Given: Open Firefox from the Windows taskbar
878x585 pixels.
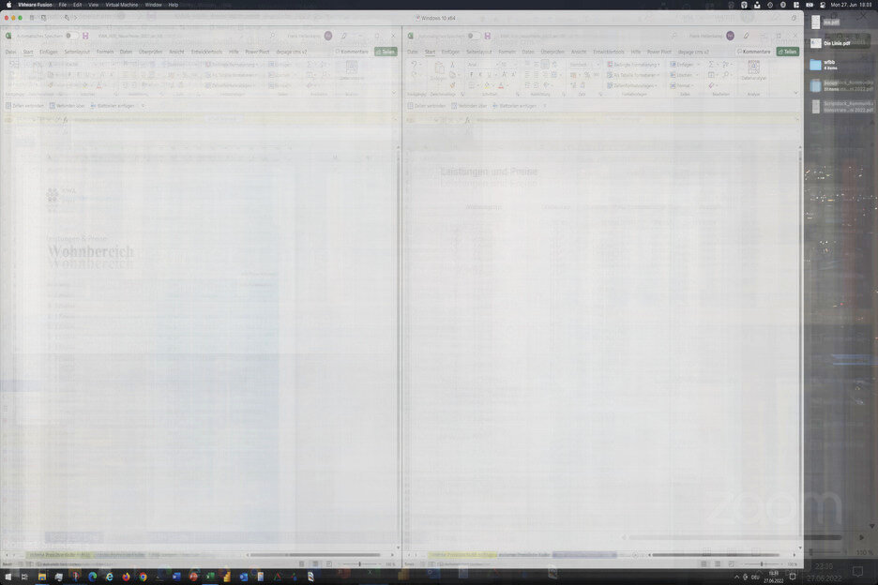Looking at the screenshot, I should (x=126, y=577).
